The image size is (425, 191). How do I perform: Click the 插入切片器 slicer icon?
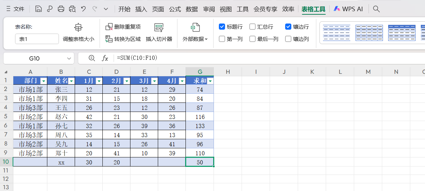coord(159,28)
